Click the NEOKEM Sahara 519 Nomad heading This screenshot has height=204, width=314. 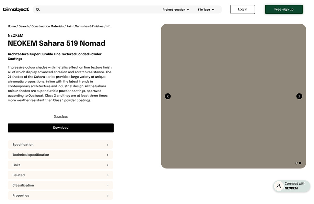(x=57, y=43)
